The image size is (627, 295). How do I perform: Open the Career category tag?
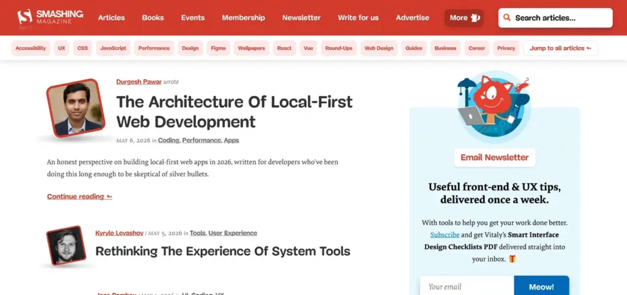(x=476, y=48)
